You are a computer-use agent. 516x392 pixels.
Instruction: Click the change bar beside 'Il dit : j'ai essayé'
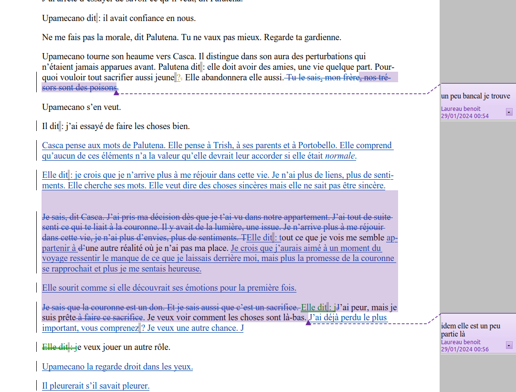coord(37,126)
